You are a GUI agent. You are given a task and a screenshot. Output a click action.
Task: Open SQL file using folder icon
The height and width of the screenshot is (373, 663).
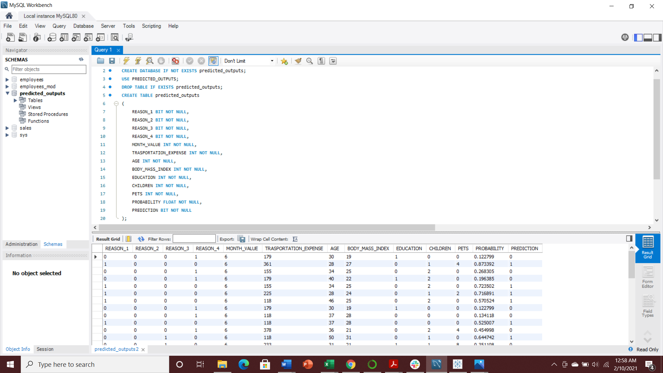pyautogui.click(x=100, y=61)
